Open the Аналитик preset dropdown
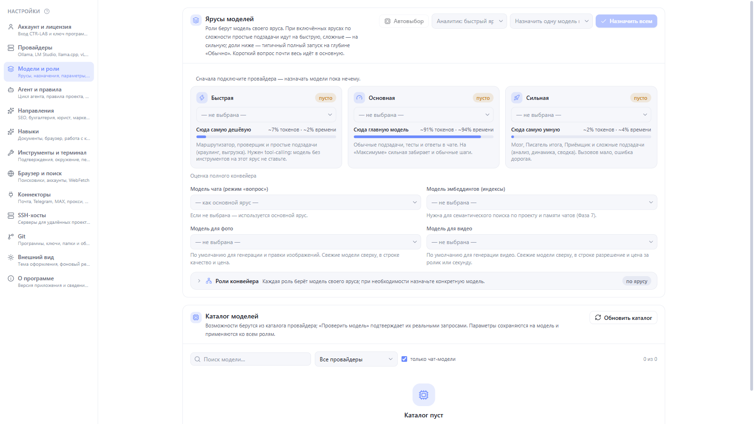754x424 pixels. (x=469, y=21)
